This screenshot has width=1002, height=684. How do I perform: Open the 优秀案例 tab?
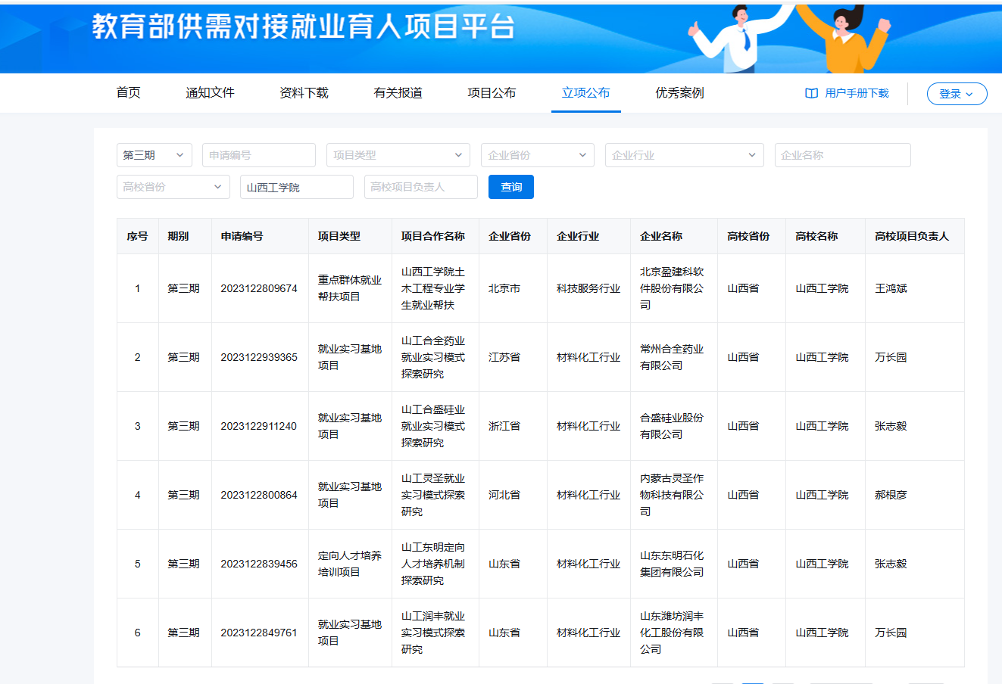pyautogui.click(x=679, y=93)
